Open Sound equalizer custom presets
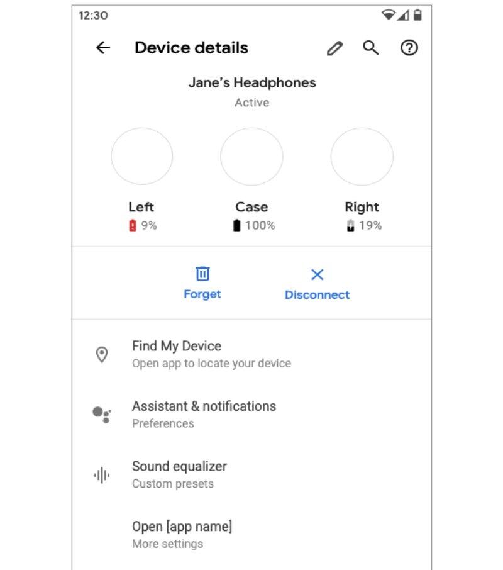The image size is (503, 570). pyautogui.click(x=251, y=475)
